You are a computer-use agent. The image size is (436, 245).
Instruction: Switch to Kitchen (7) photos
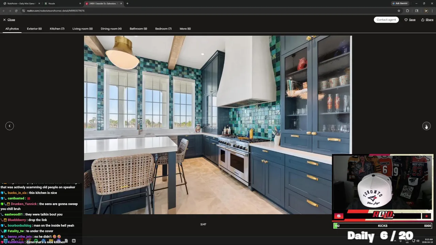[x=57, y=29]
